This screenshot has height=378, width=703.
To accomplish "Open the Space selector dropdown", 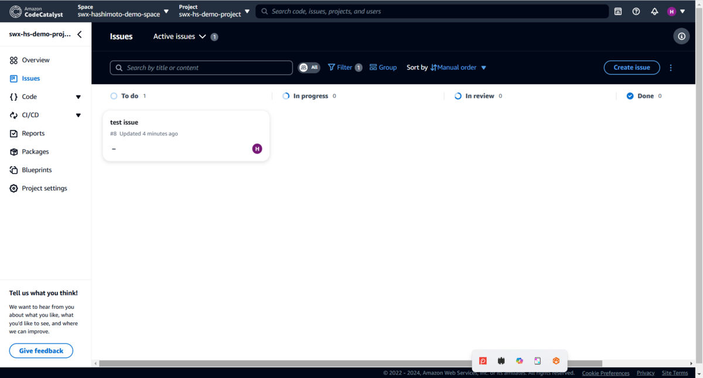I will click(123, 11).
